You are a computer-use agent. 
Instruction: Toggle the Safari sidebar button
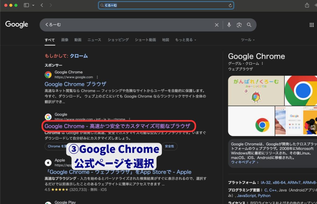click(26, 5)
